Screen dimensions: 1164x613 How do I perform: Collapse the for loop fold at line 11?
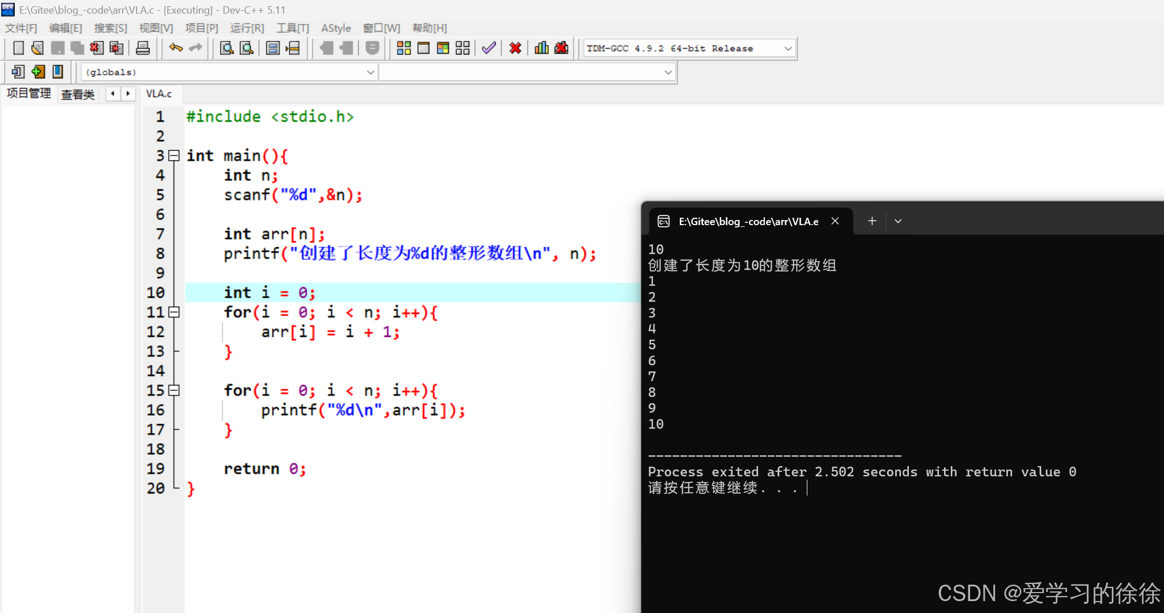174,312
